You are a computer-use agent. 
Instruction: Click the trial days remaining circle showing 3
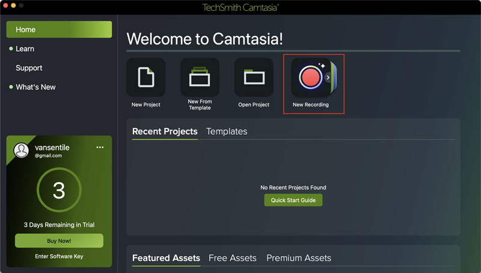[59, 190]
